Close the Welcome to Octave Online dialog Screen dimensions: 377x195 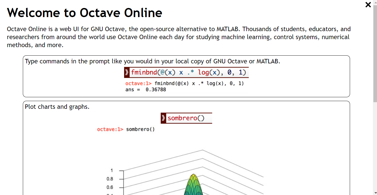(368, 5)
